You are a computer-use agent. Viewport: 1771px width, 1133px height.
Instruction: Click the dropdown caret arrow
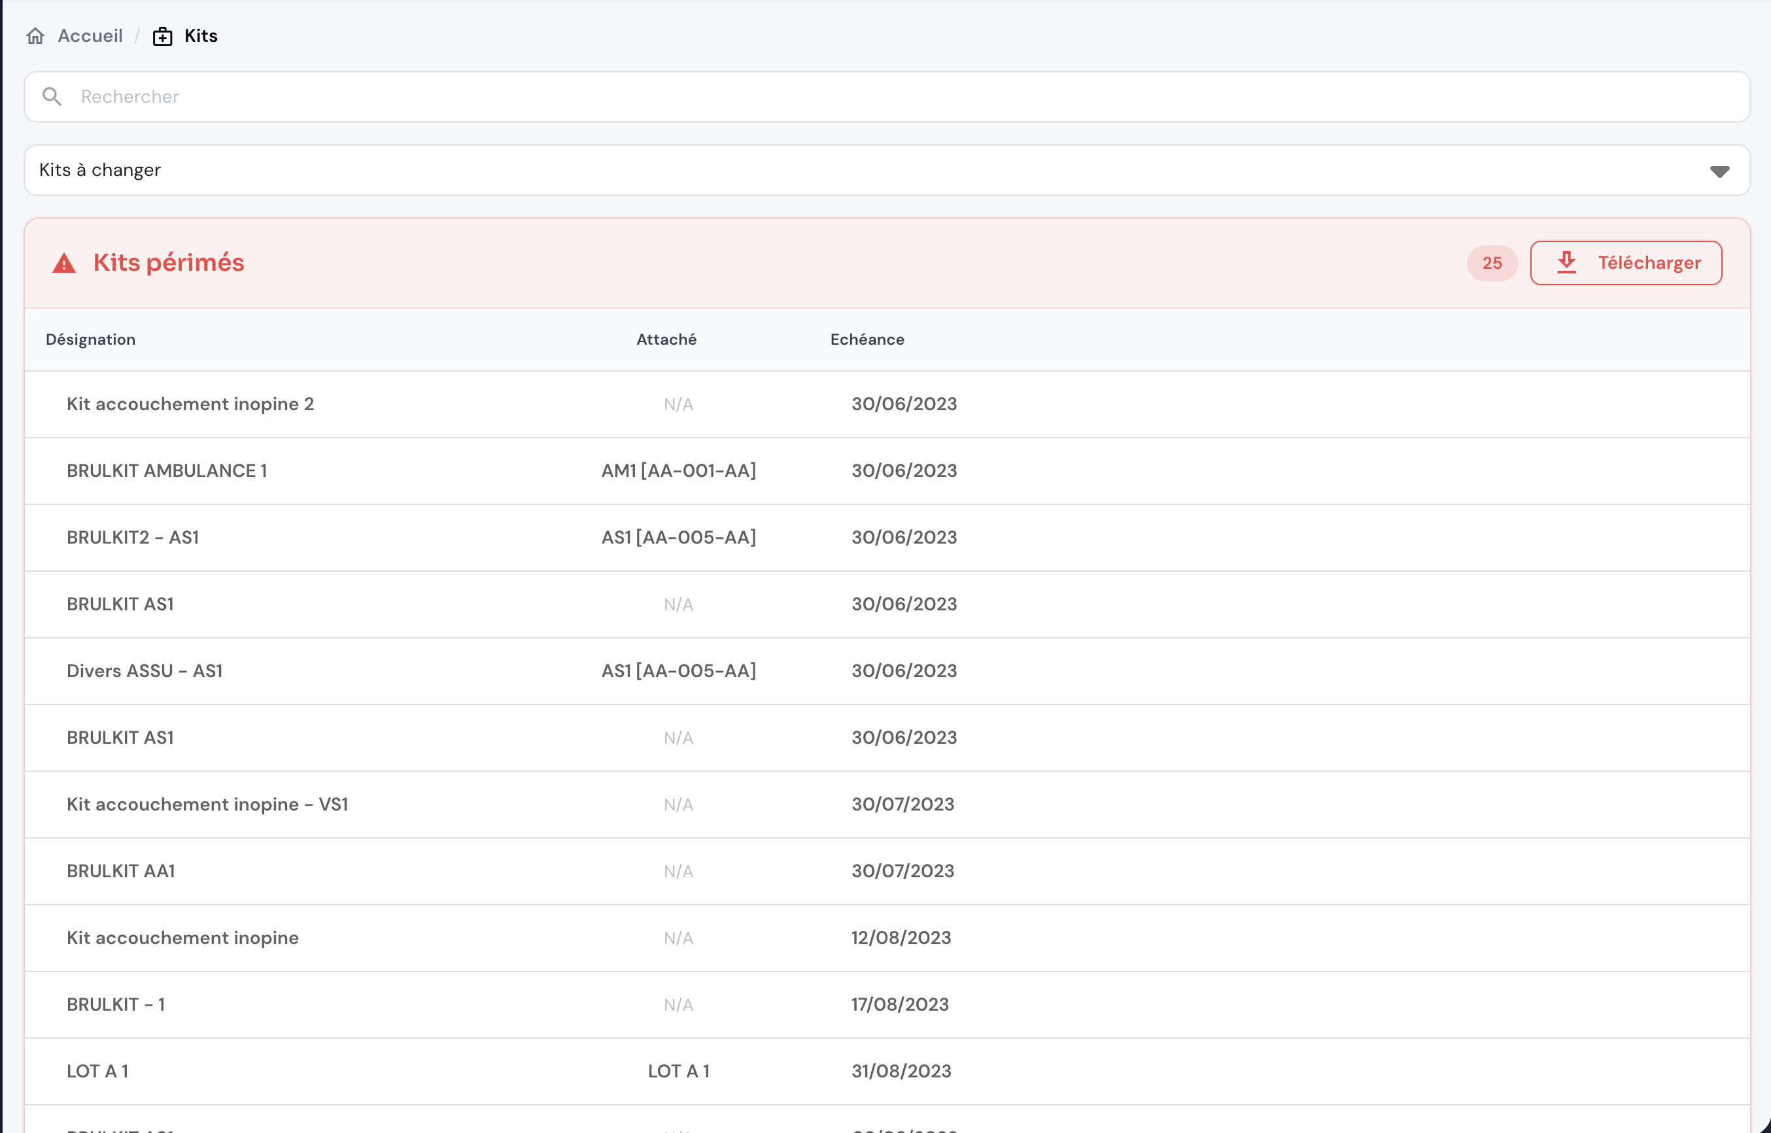coord(1719,171)
